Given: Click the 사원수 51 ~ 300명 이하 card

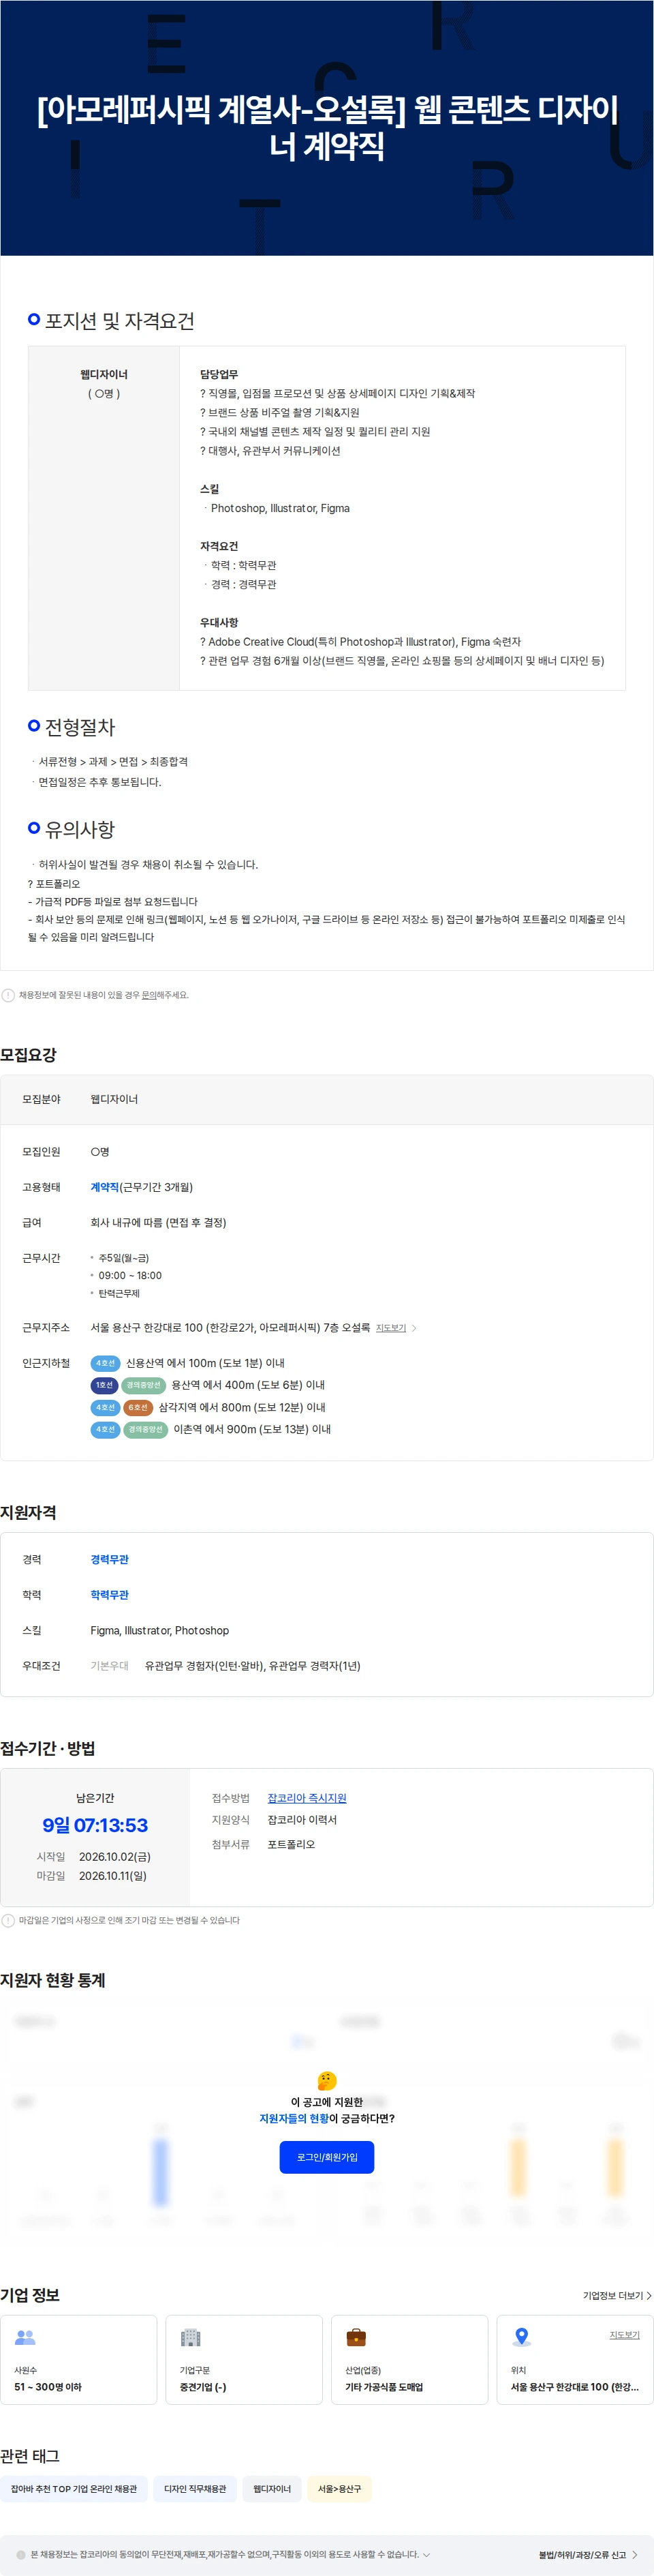Looking at the screenshot, I should click(79, 2359).
